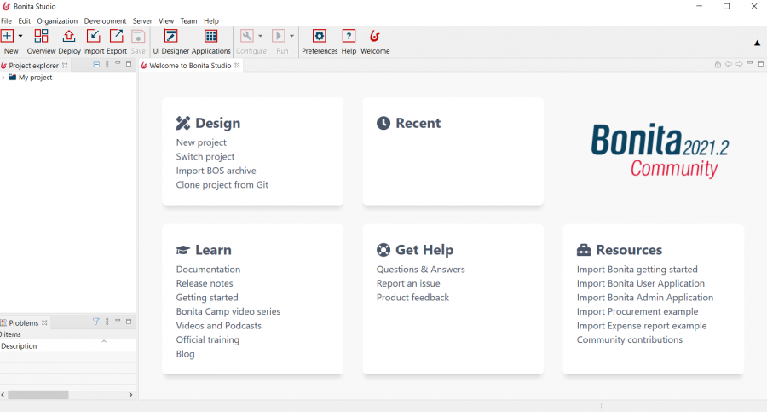The height and width of the screenshot is (412, 767).
Task: Click Report an issue link
Action: click(x=408, y=284)
